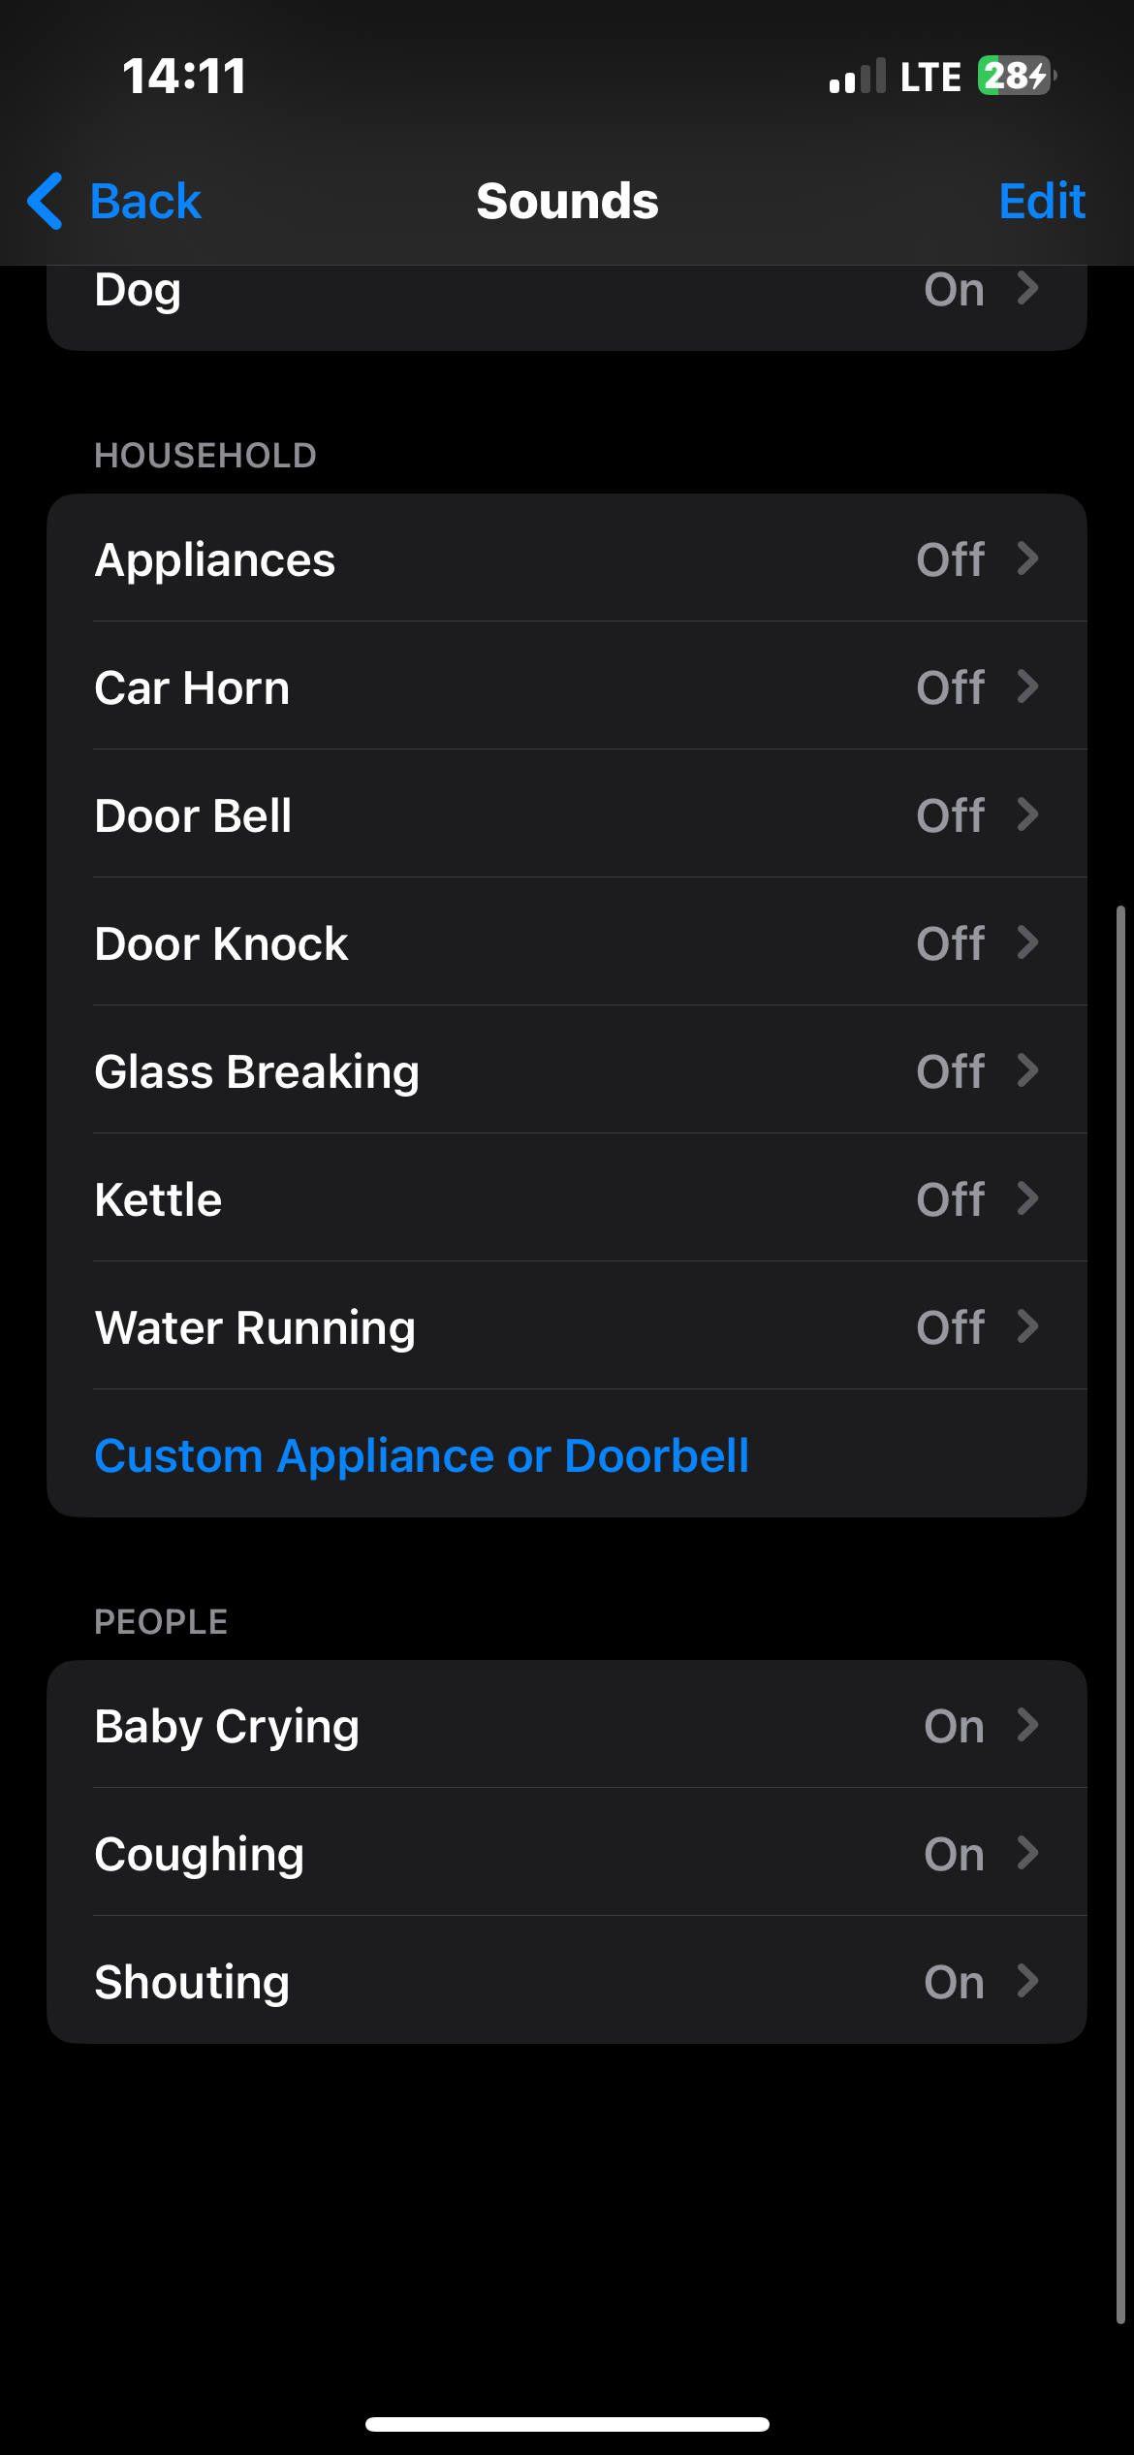Tap the cellular signal bars icon
This screenshot has width=1134, height=2455.
(x=857, y=77)
